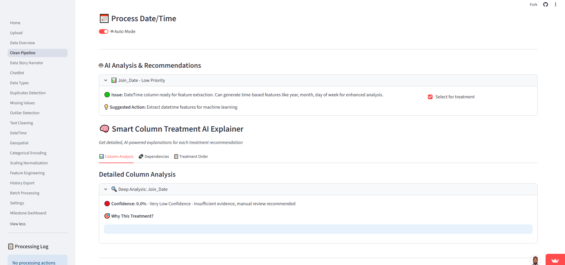Click the profile avatar at bottom right
Viewport: 565px width, 265px height.
[x=535, y=260]
